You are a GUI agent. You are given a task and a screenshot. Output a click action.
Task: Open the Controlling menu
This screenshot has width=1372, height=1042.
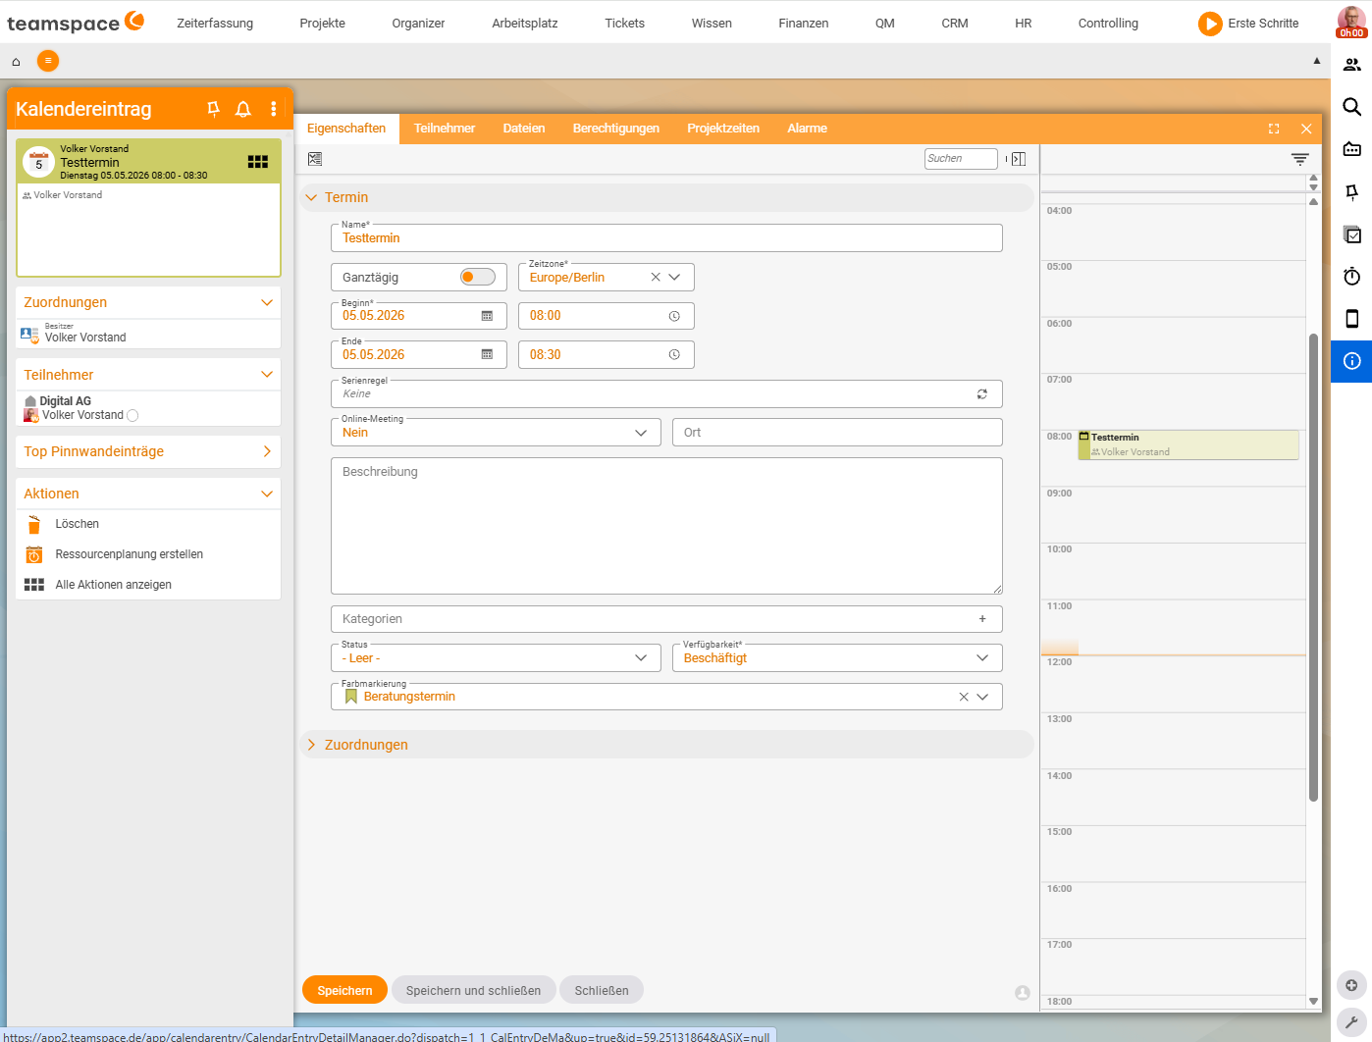[1108, 23]
